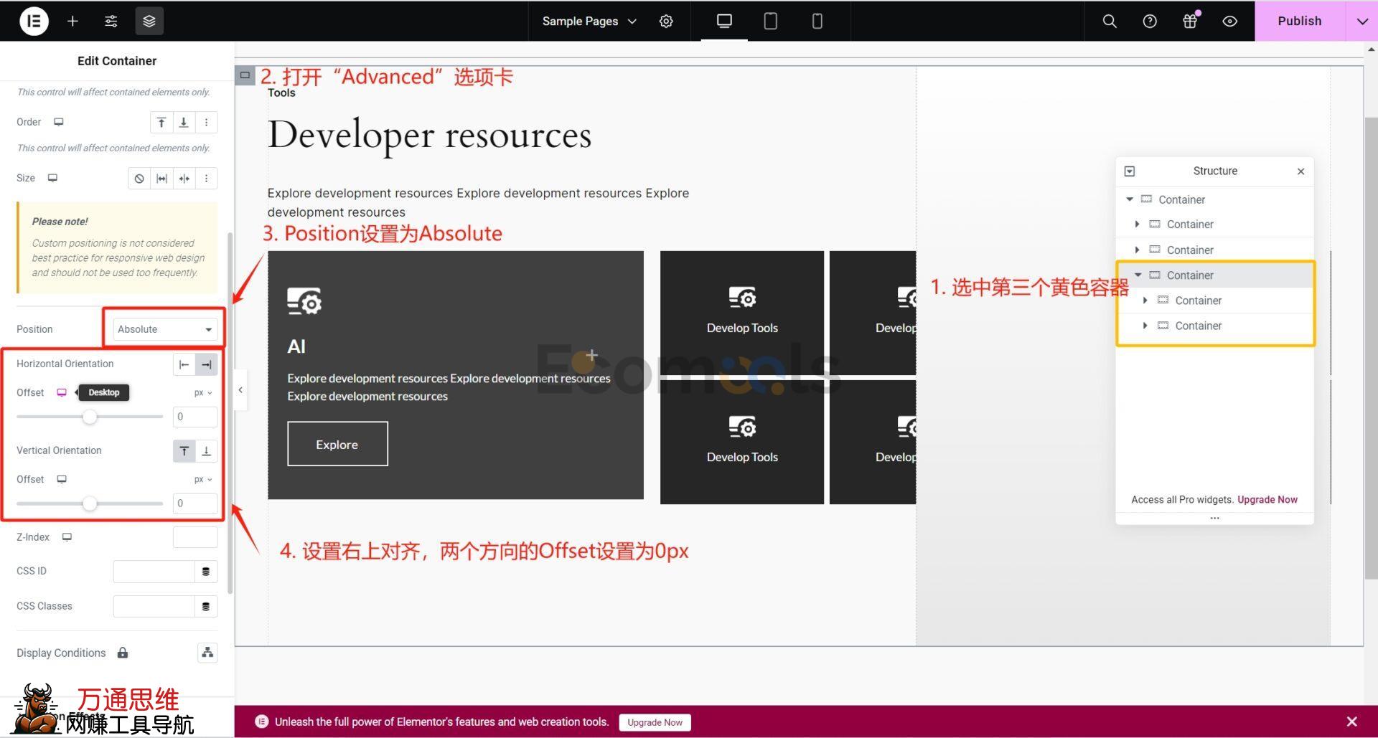Open page settings gear icon
Image resolution: width=1378 pixels, height=738 pixels.
[666, 21]
